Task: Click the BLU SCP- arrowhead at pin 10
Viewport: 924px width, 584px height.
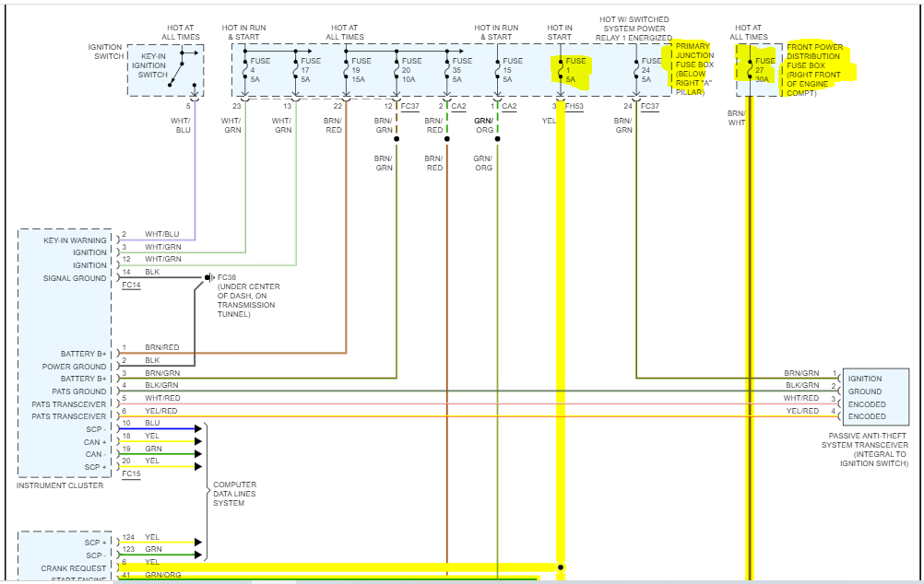Action: click(198, 428)
